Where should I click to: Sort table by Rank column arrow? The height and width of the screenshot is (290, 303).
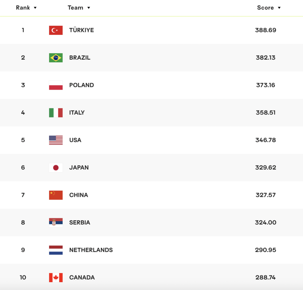click(35, 8)
